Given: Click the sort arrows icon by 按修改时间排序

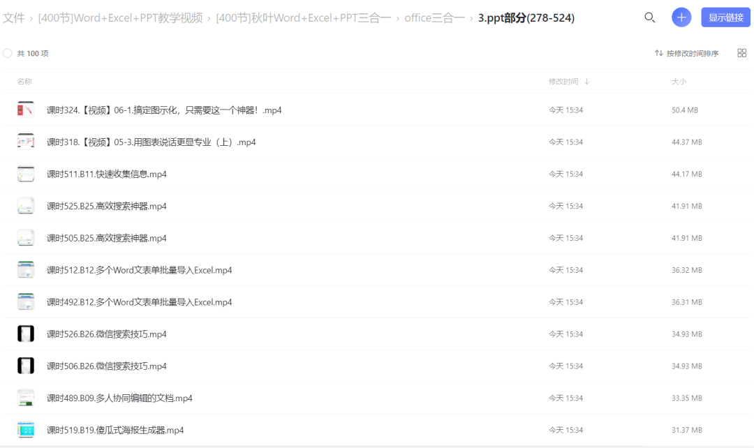Looking at the screenshot, I should click(x=659, y=53).
